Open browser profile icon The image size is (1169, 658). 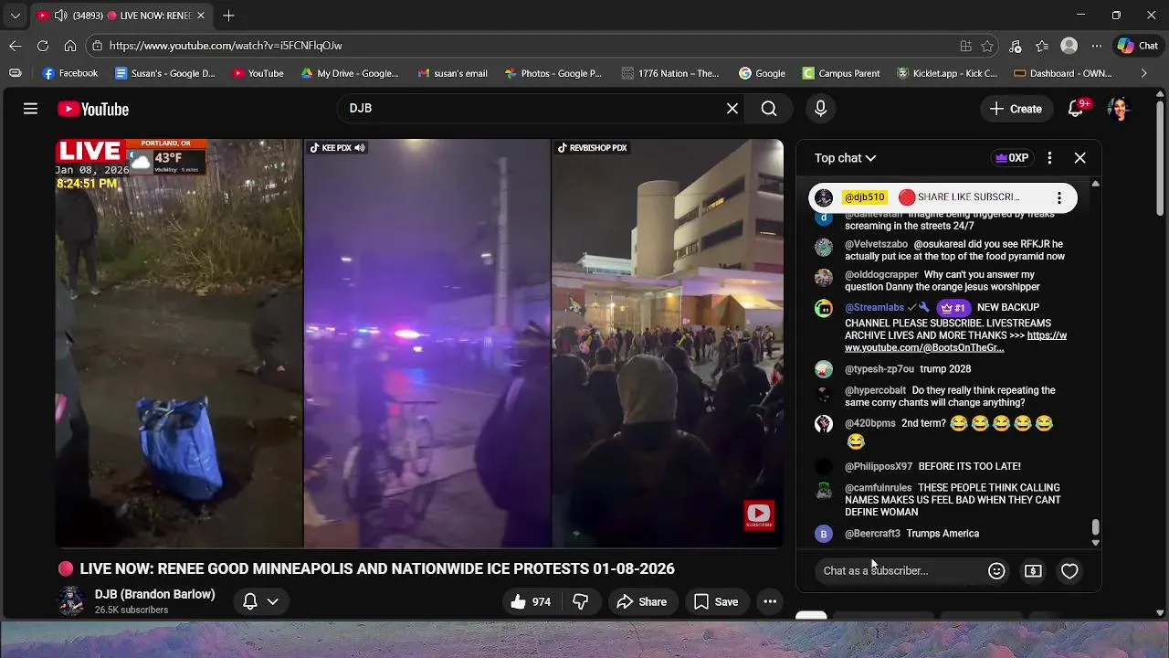pyautogui.click(x=1069, y=46)
